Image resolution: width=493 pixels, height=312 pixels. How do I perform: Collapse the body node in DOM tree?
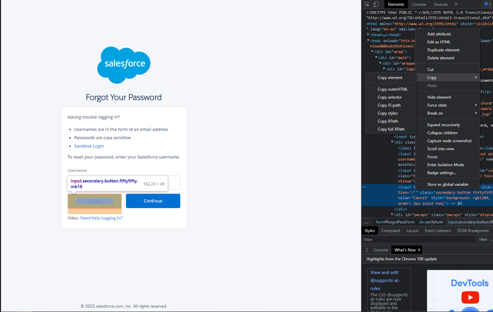pyautogui.click(x=368, y=41)
